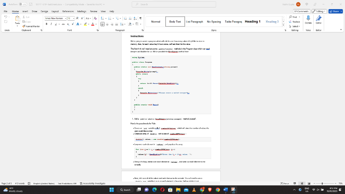The width and height of the screenshot is (345, 194).
Task: Click the Increase Indent icon
Action: tap(130, 18)
